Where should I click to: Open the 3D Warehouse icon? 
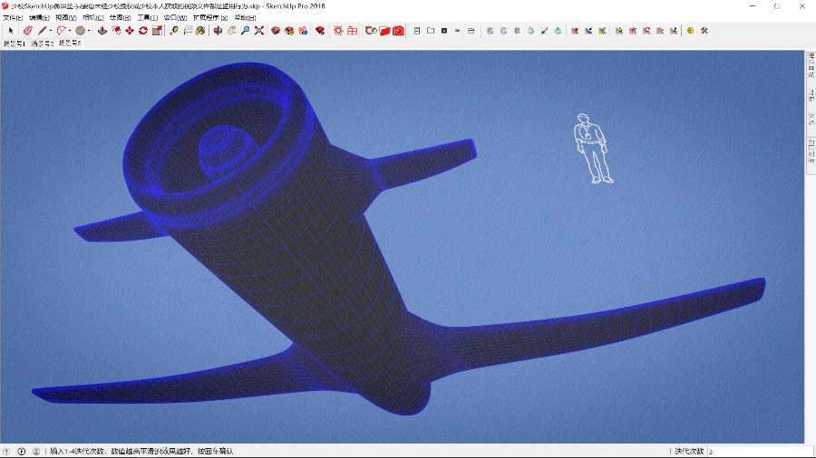276,31
